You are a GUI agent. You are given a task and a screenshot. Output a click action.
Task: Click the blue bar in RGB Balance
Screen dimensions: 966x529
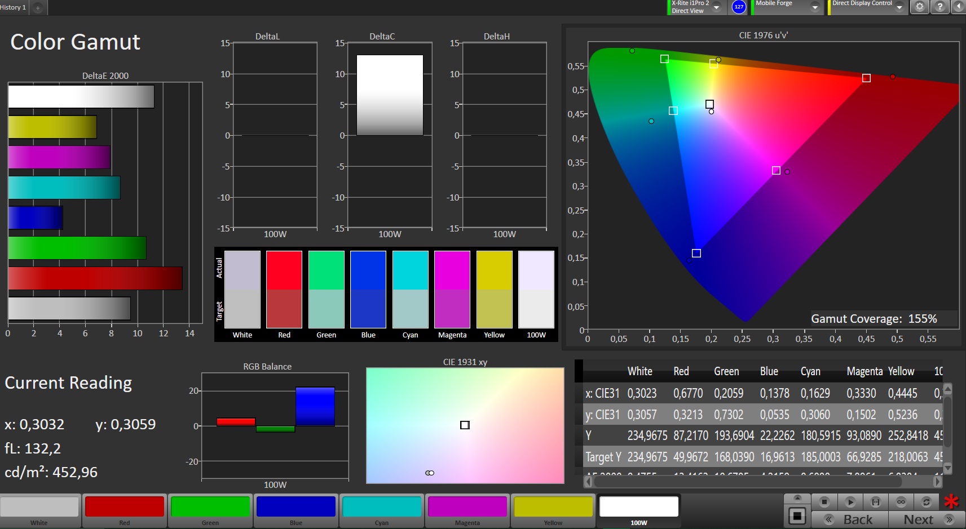pos(315,406)
